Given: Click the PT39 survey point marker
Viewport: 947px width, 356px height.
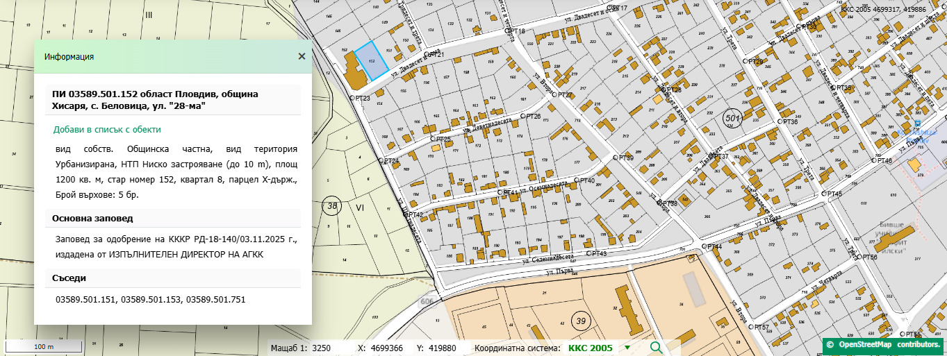Looking at the screenshot, I should click(x=615, y=158).
